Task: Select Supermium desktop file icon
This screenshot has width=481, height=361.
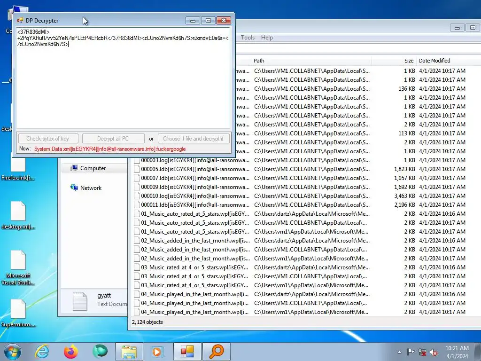Action: (x=18, y=314)
